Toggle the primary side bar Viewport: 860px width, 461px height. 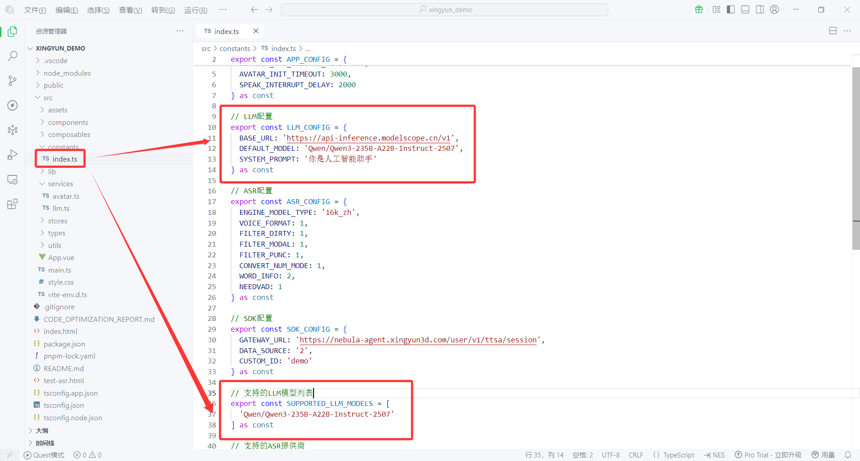pyautogui.click(x=731, y=9)
